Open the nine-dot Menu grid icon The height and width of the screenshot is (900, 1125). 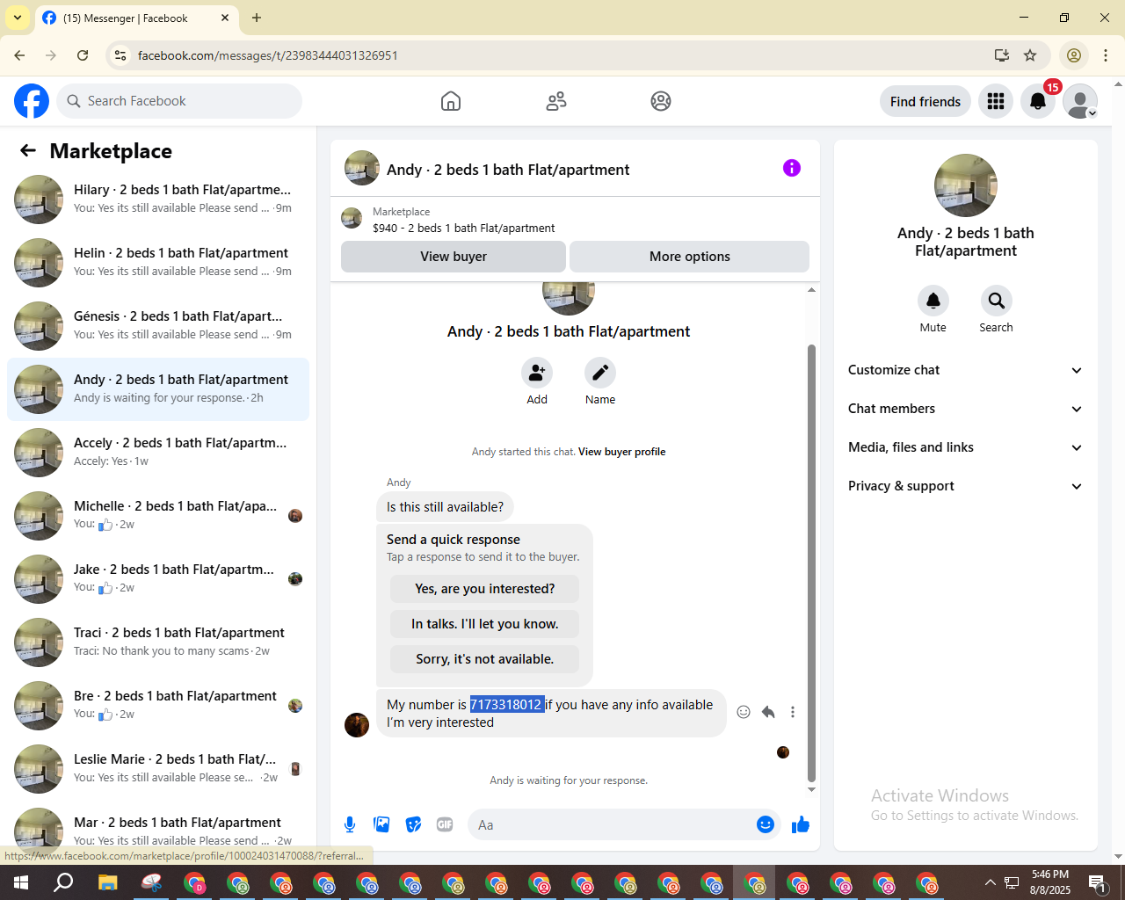[x=996, y=102]
